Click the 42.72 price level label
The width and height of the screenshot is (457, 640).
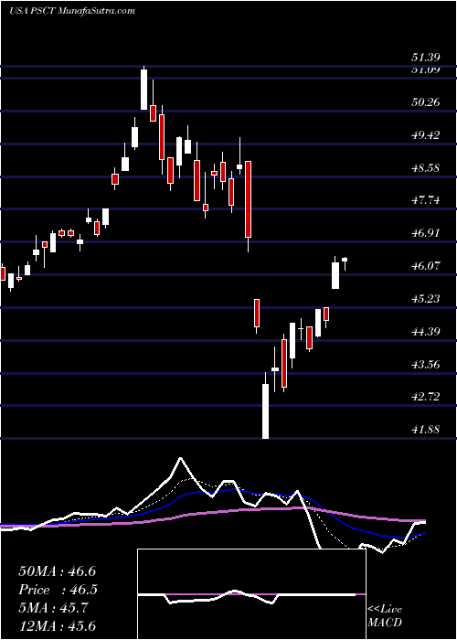(x=426, y=397)
